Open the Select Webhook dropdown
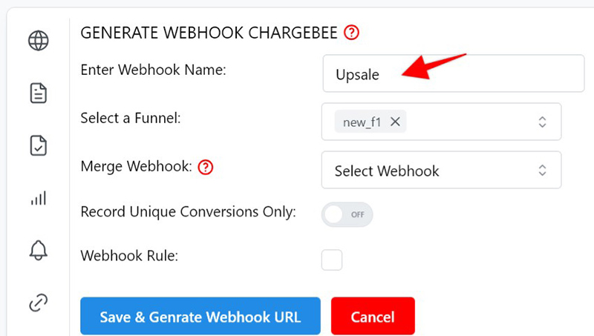The height and width of the screenshot is (336, 594). pyautogui.click(x=441, y=170)
